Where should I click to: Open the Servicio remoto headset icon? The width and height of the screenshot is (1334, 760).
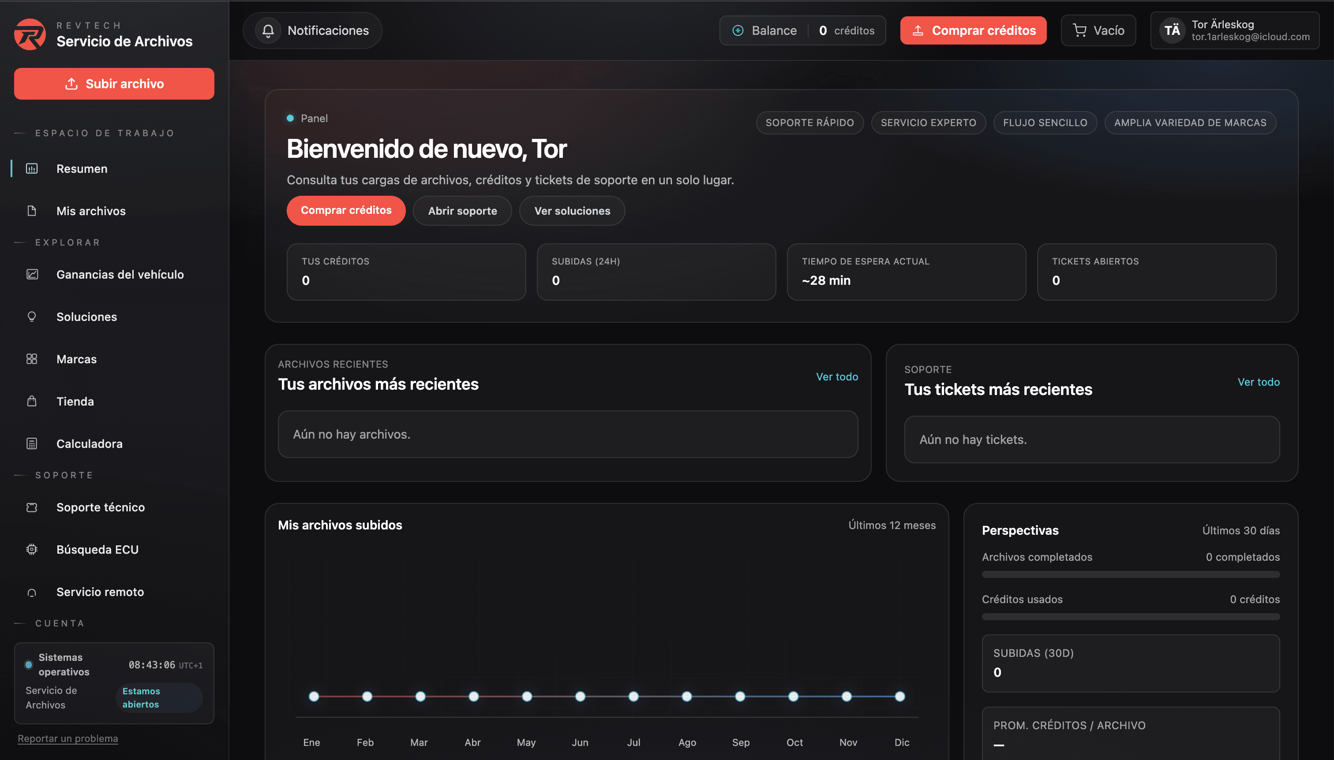[32, 592]
